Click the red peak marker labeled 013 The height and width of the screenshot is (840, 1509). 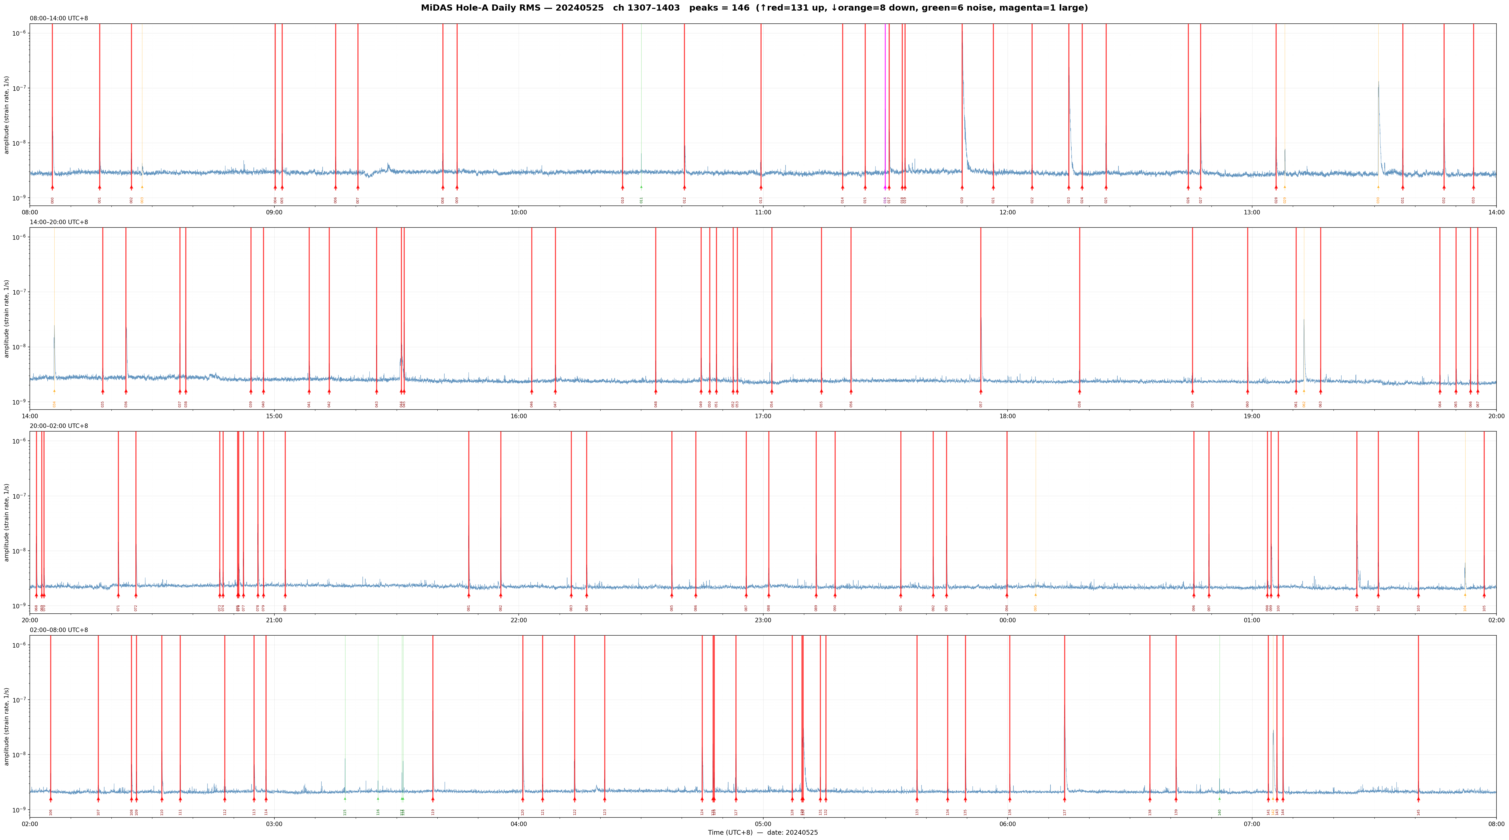pos(761,187)
